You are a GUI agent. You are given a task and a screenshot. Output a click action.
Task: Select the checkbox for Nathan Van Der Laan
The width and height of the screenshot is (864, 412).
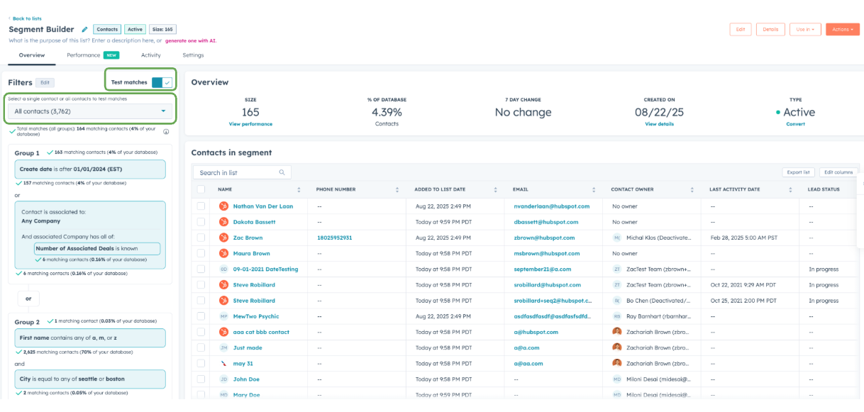[201, 205]
